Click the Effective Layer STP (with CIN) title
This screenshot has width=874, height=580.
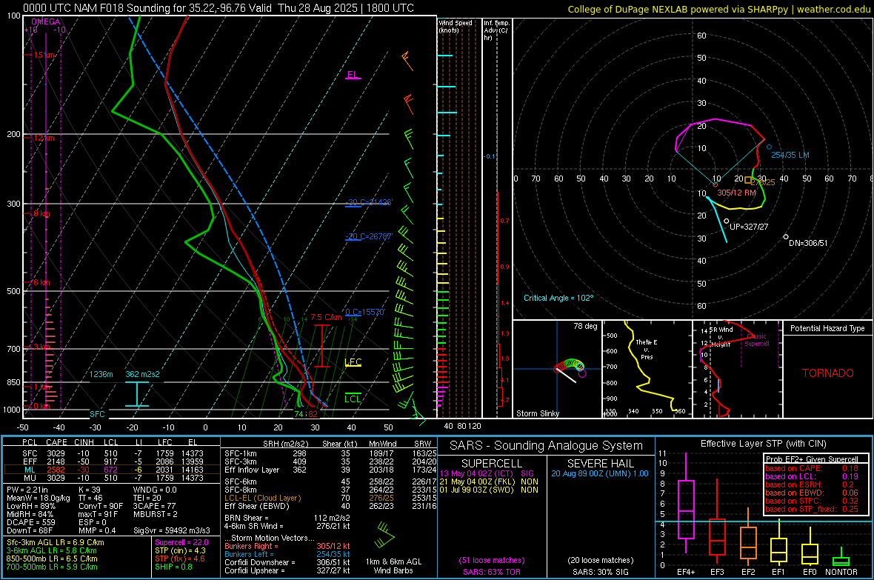pos(763,444)
